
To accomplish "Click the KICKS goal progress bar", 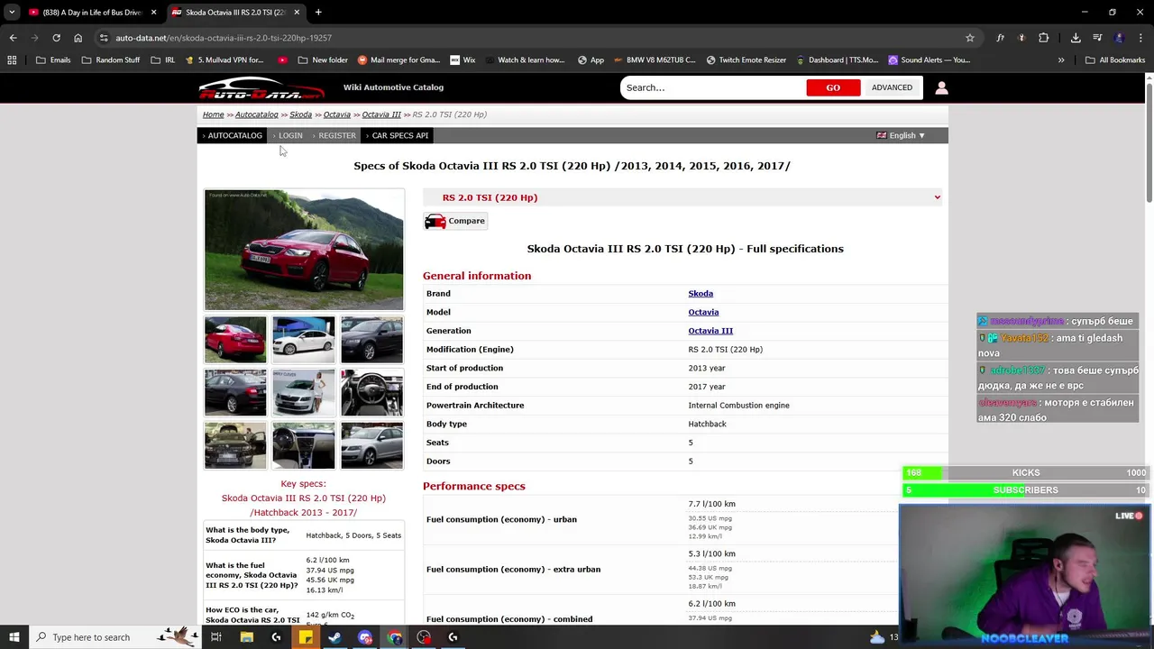I will [x=1025, y=472].
